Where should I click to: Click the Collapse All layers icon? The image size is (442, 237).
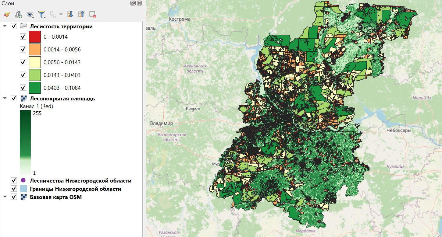(82, 14)
